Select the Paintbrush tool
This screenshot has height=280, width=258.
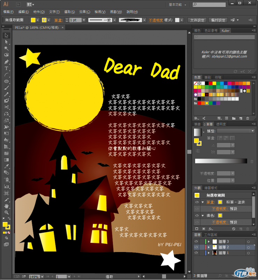(x=6, y=88)
